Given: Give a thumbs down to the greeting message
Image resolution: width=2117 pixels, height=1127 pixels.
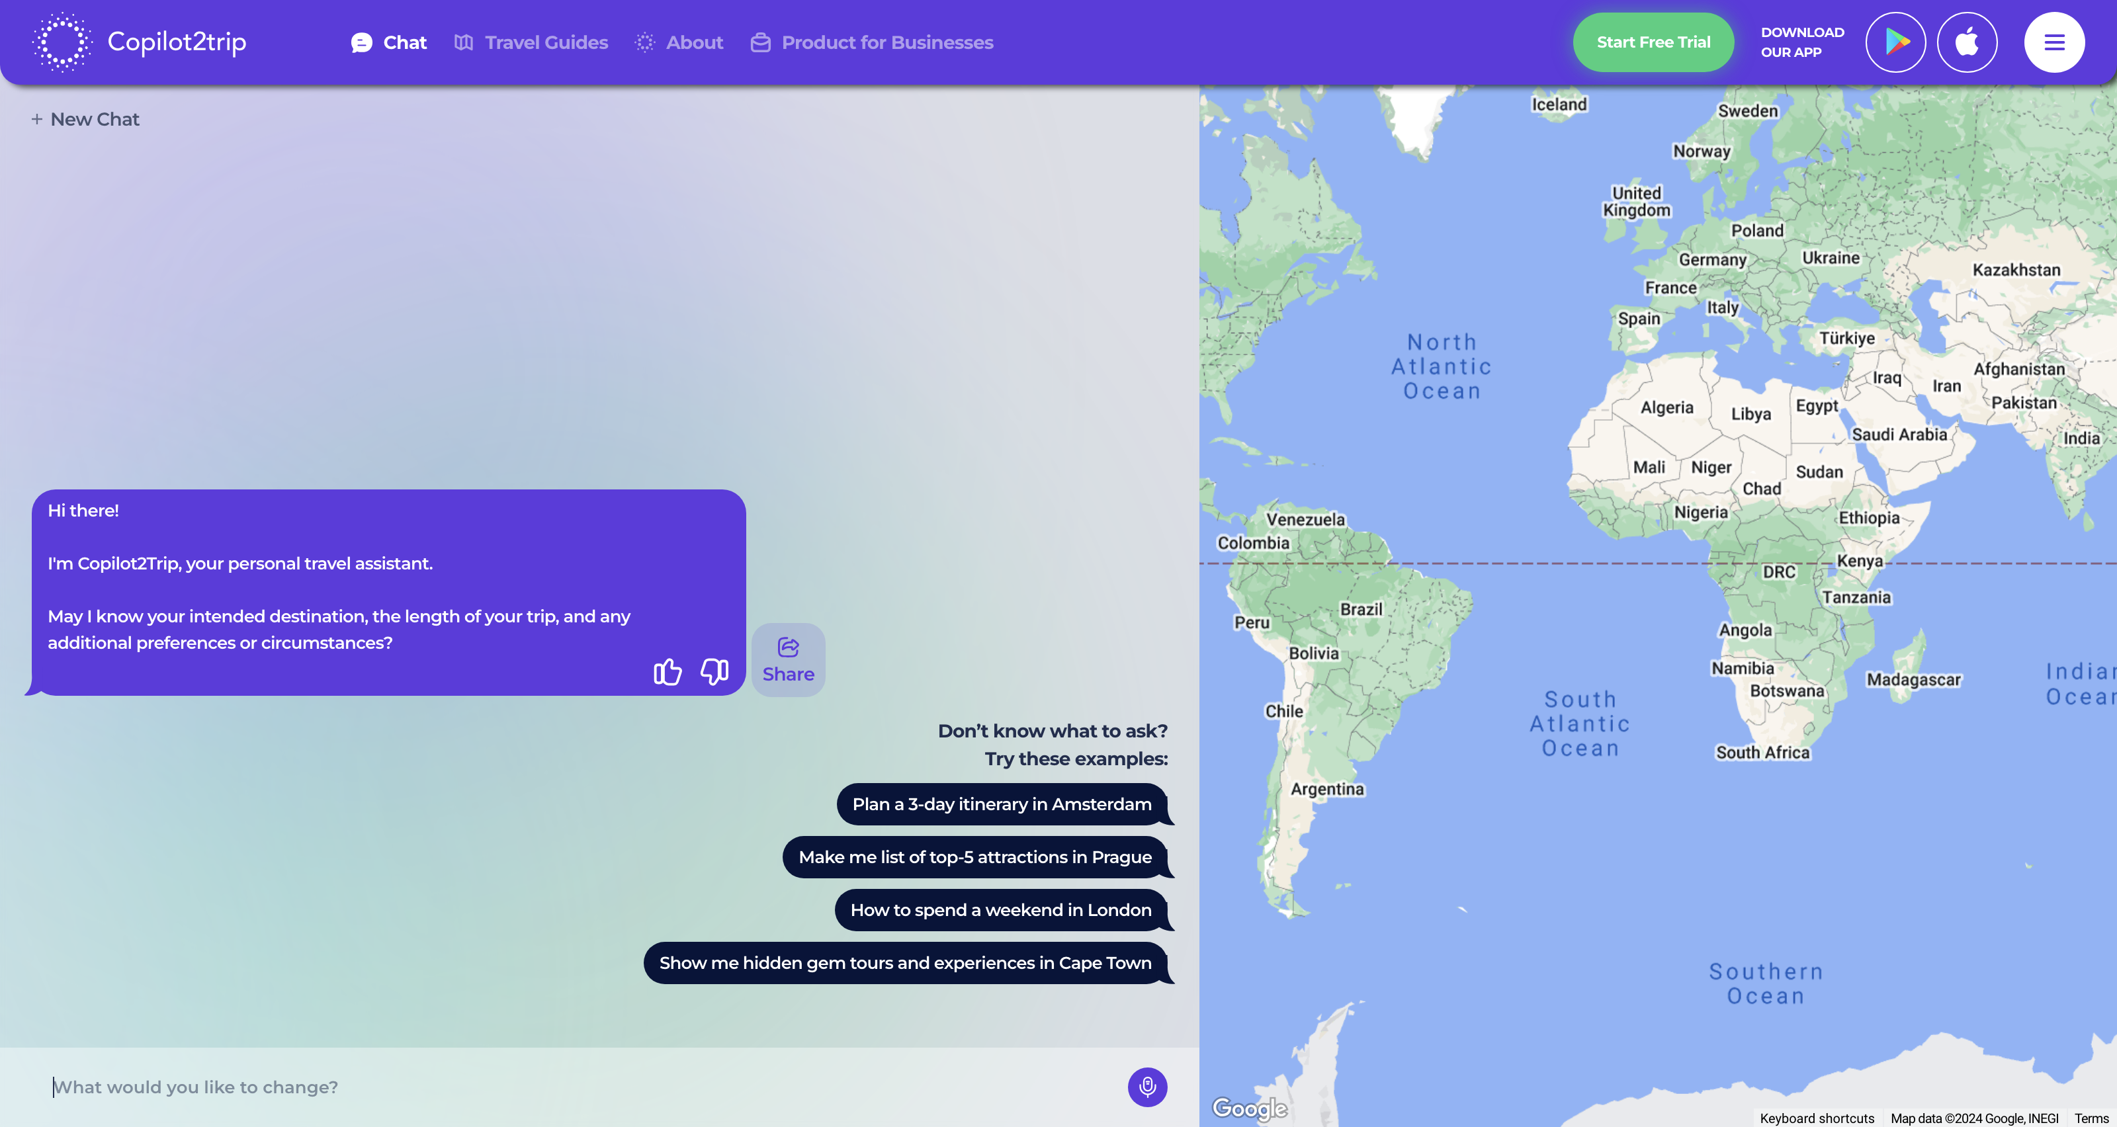Looking at the screenshot, I should pyautogui.click(x=714, y=672).
